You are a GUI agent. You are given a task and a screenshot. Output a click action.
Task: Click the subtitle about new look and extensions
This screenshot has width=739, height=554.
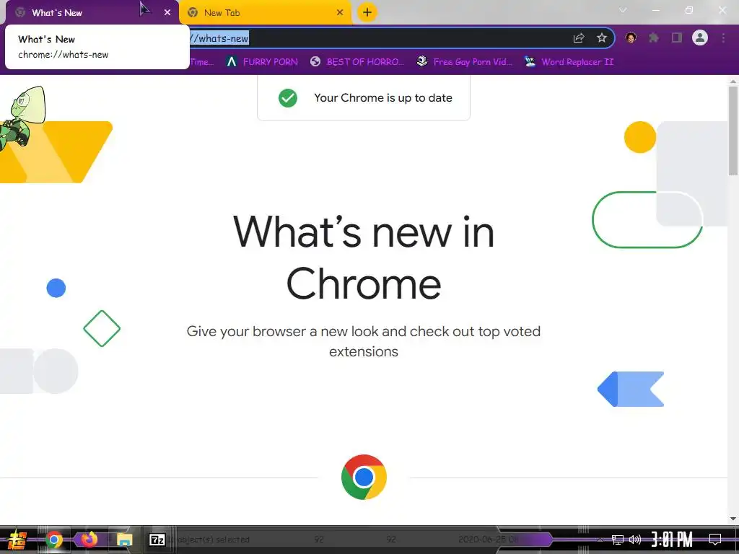pos(364,341)
